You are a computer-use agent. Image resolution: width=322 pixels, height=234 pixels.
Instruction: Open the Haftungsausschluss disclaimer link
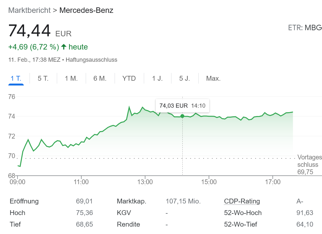[x=91, y=60]
